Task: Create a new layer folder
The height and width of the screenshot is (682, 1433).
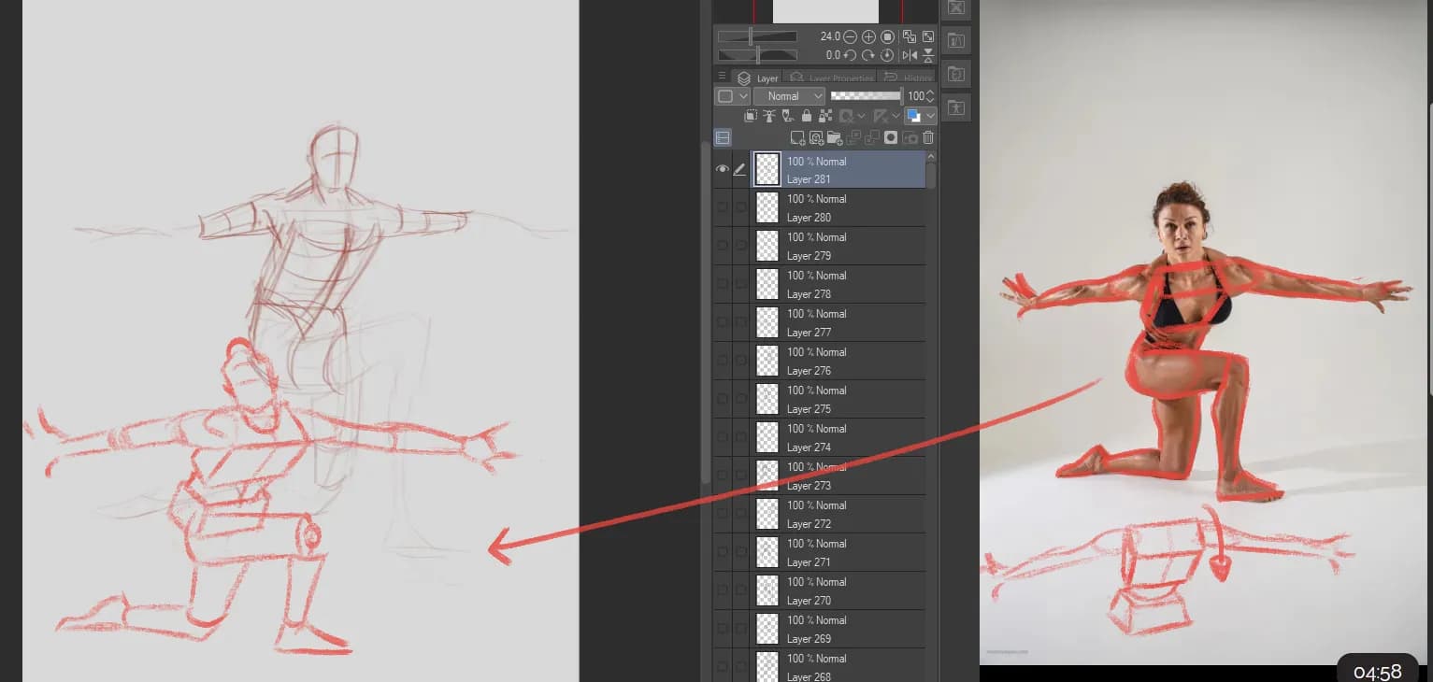Action: 835,138
